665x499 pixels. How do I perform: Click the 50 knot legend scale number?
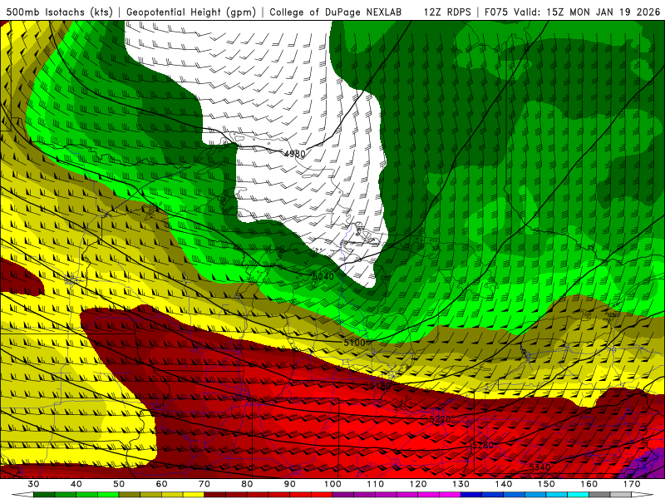[119, 484]
